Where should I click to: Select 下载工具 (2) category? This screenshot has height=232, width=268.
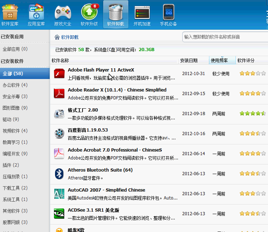[x=15, y=188]
